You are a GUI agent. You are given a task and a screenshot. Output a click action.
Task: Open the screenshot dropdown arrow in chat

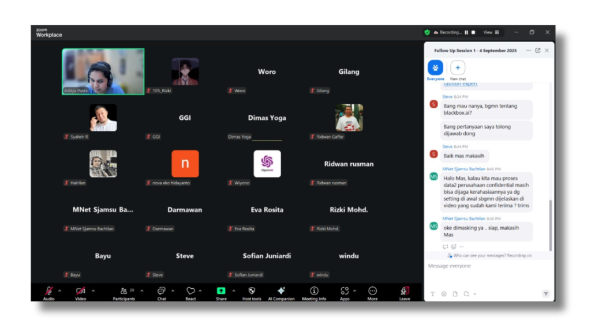(474, 294)
